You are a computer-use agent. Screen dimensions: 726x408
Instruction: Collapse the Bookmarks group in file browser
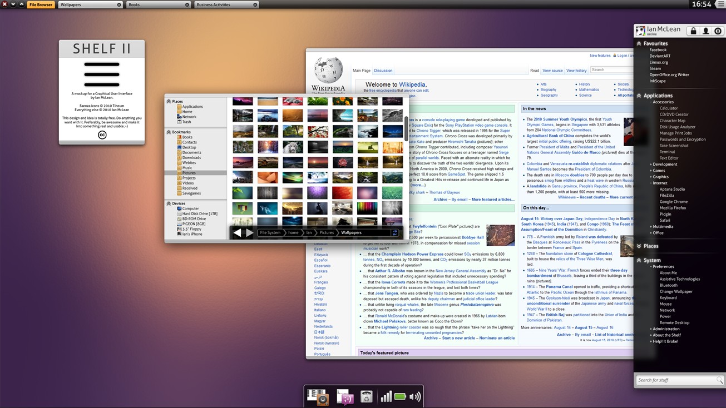[169, 132]
